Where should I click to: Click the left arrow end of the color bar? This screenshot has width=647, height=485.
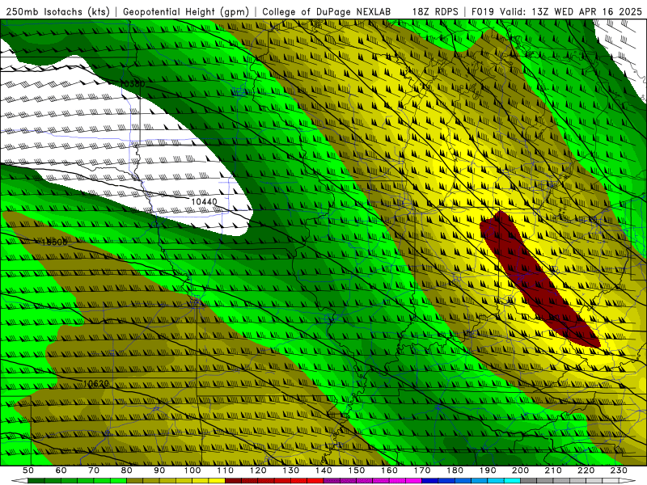(x=19, y=481)
